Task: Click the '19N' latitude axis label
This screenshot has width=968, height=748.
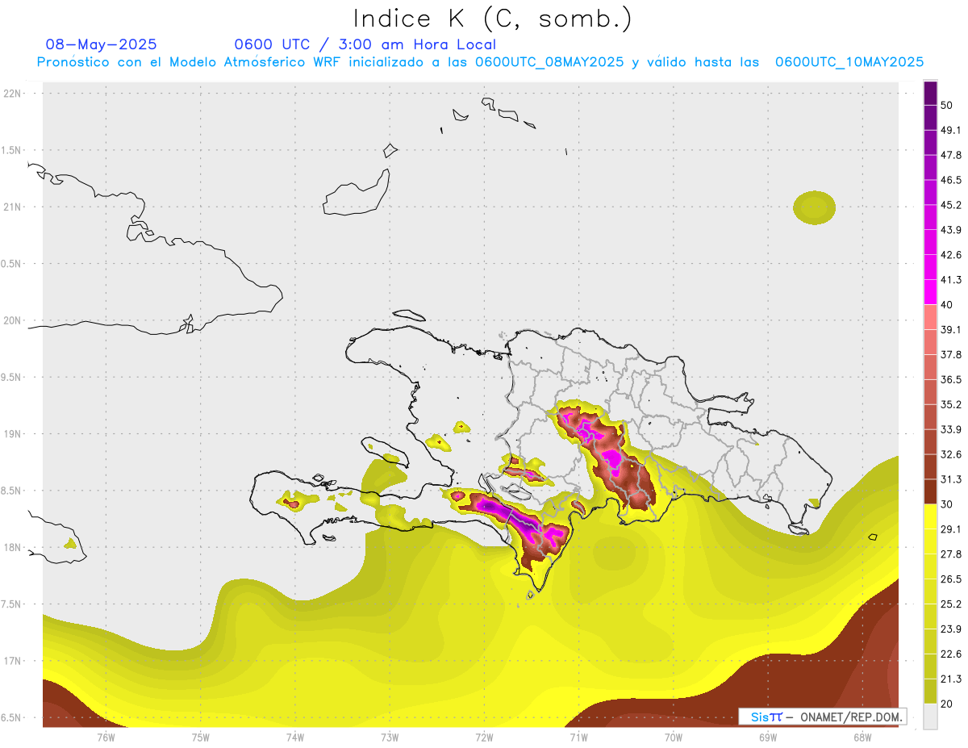Action: (12, 433)
